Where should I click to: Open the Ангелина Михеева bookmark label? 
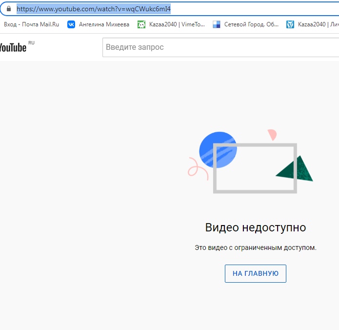coord(104,24)
